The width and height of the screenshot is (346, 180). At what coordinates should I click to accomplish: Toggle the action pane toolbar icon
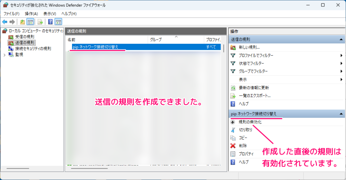[x=58, y=22]
